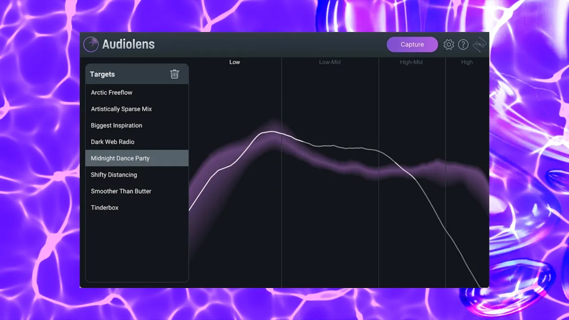
Task: Click the Capture button
Action: coord(412,44)
